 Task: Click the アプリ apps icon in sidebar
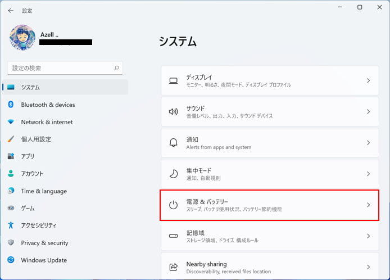point(11,156)
